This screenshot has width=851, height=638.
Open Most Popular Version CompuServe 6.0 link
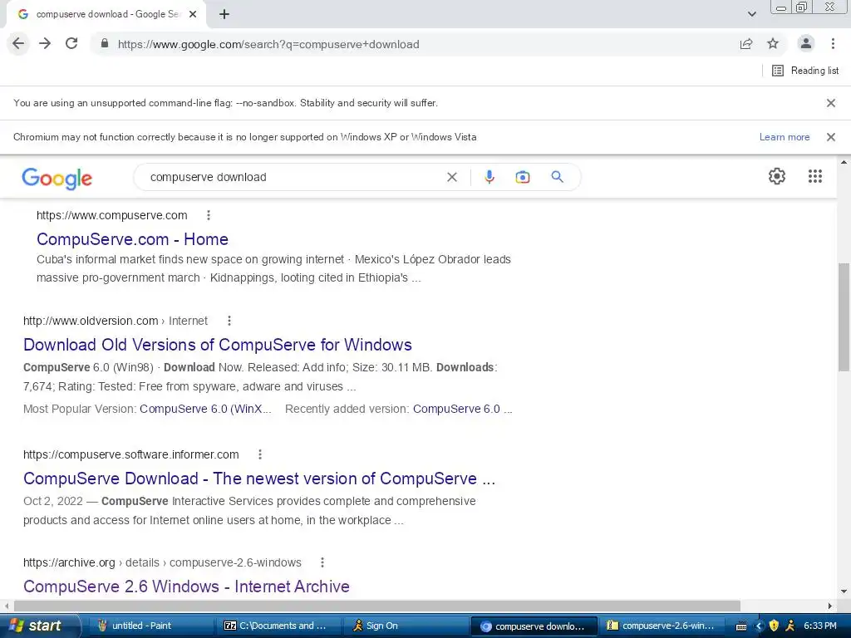pos(206,409)
